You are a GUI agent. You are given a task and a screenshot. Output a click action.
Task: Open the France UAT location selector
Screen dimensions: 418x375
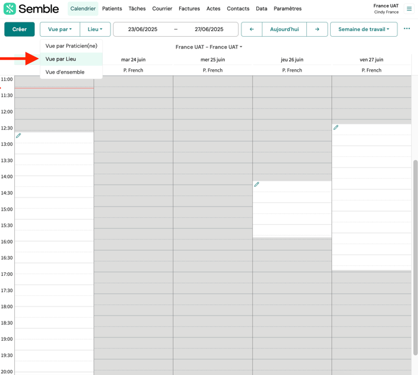208,47
